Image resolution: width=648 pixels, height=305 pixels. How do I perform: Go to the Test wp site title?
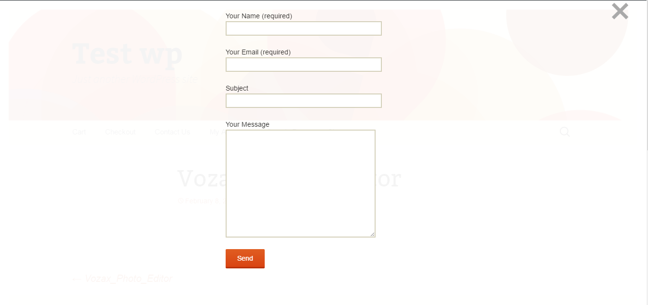[127, 53]
